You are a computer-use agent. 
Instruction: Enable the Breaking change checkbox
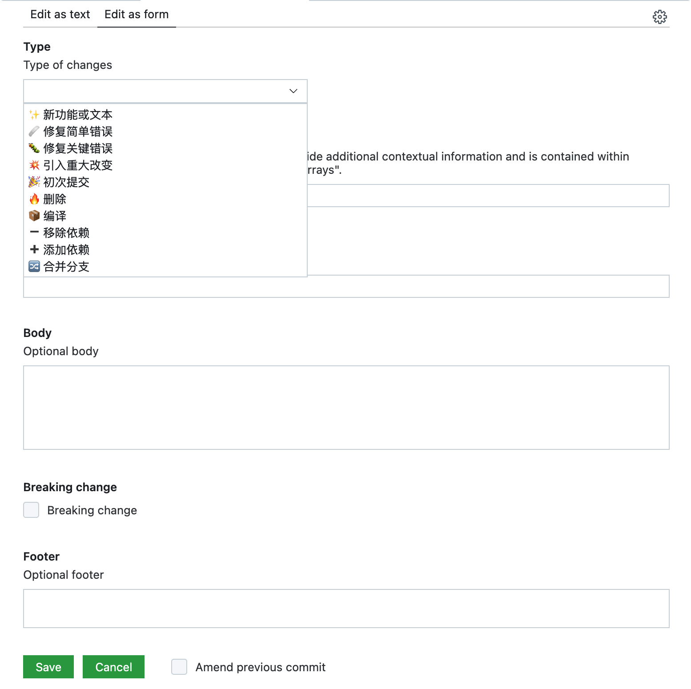(31, 510)
